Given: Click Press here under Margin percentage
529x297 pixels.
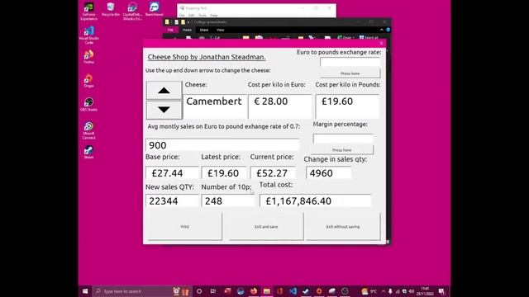Looking at the screenshot, I should pos(341,150).
